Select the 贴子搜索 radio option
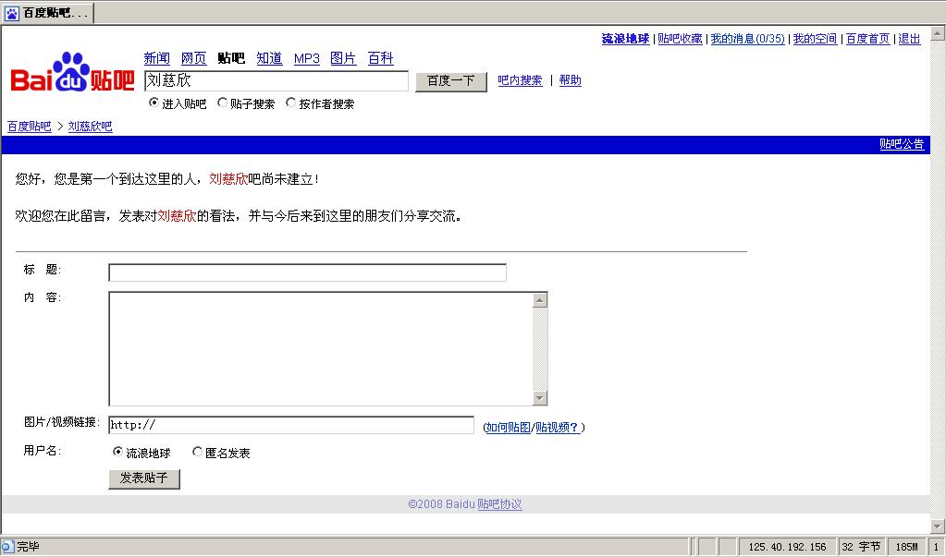 click(x=222, y=103)
